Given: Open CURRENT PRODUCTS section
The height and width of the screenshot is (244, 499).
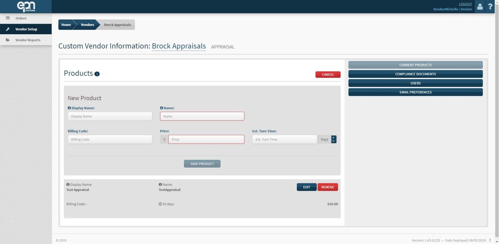Looking at the screenshot, I should [415, 65].
